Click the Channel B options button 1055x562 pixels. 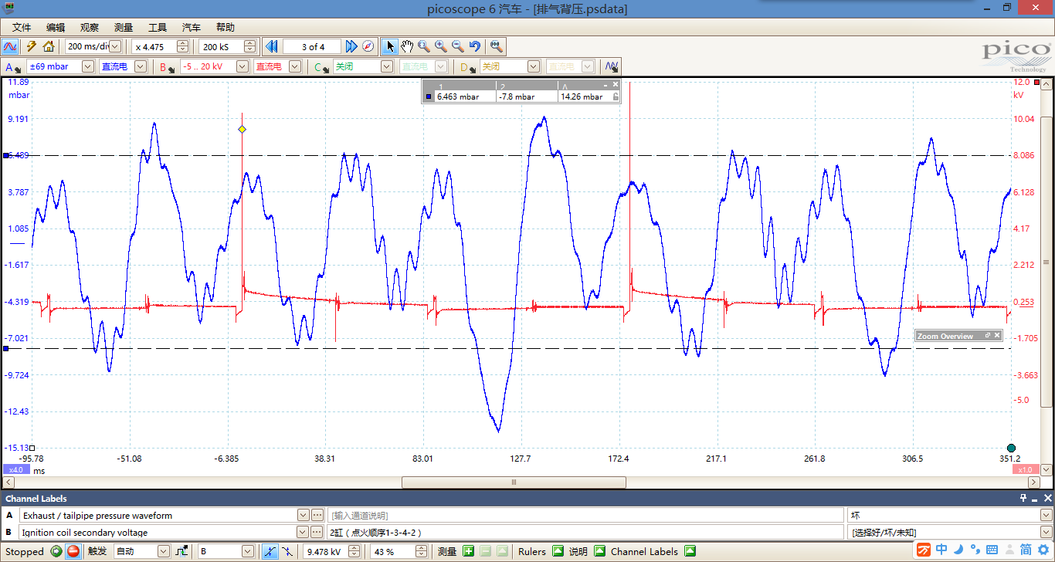(x=167, y=67)
